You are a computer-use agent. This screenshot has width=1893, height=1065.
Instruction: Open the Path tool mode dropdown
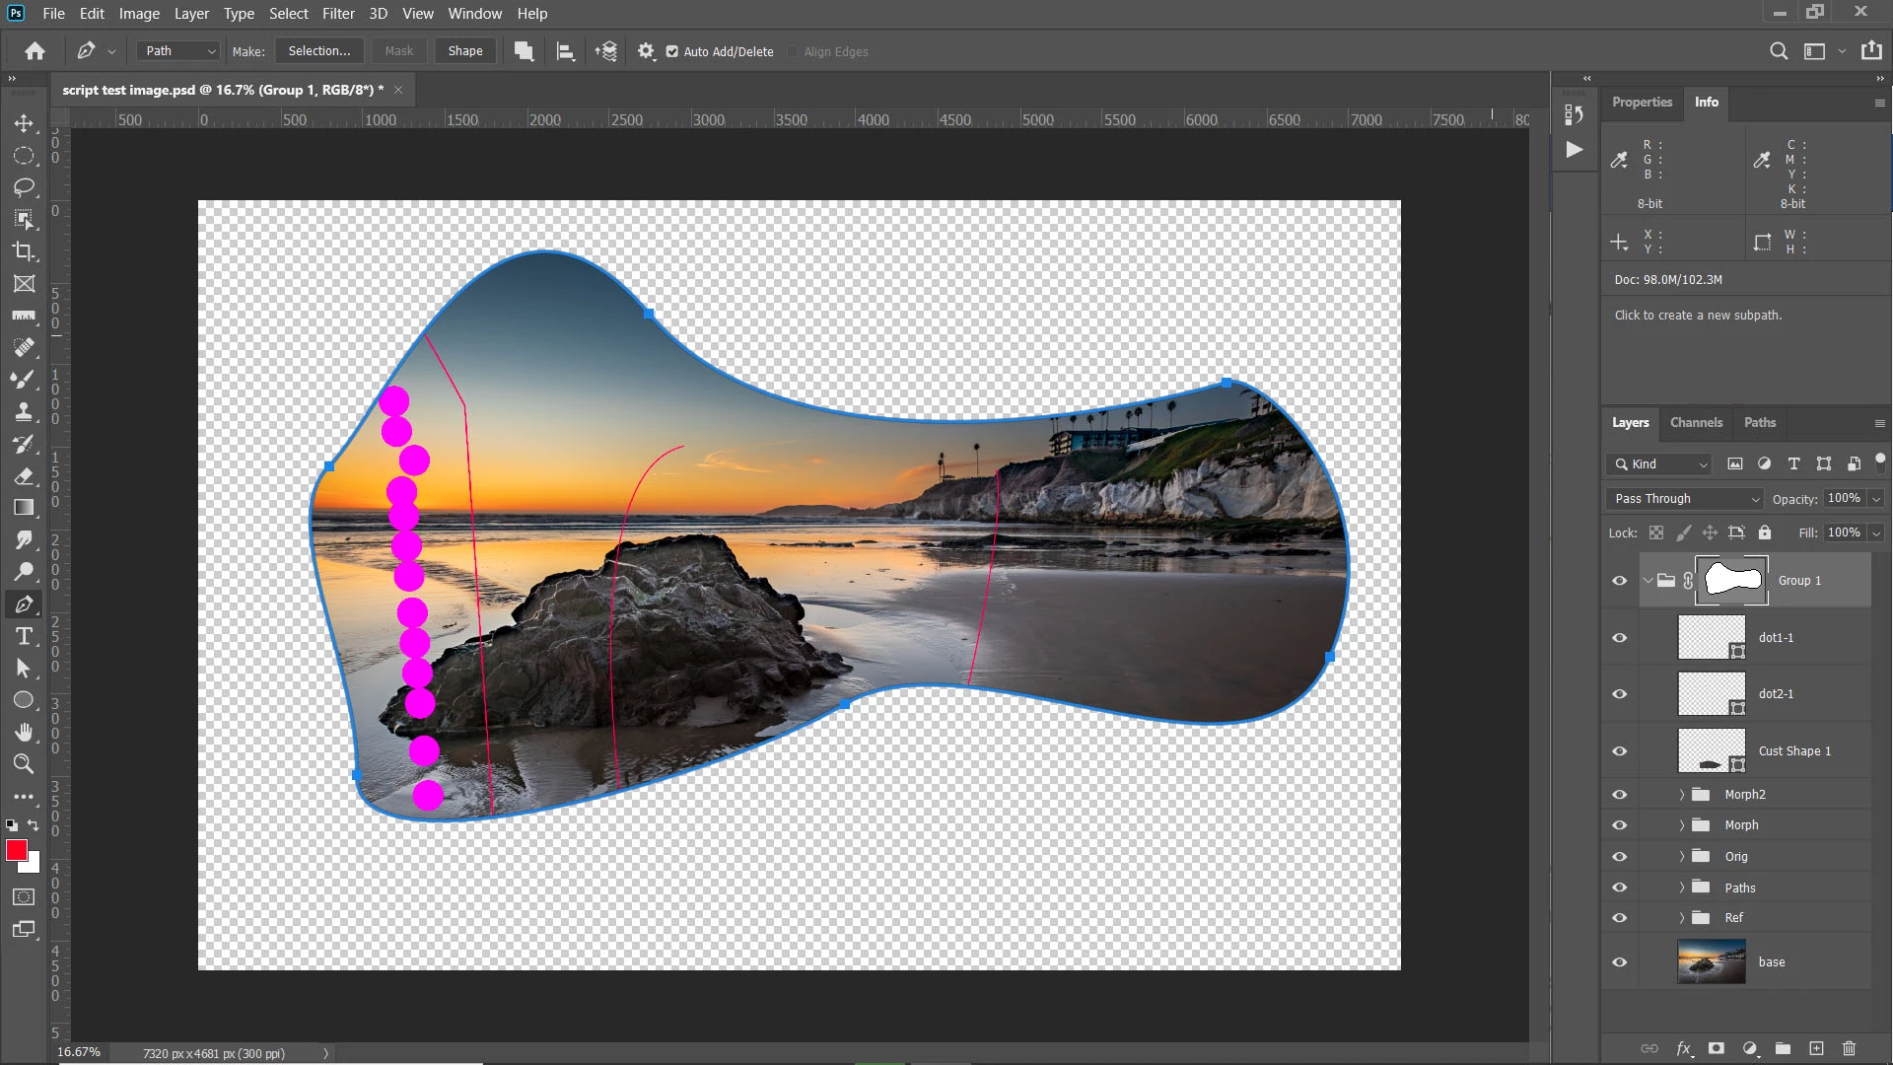[178, 51]
